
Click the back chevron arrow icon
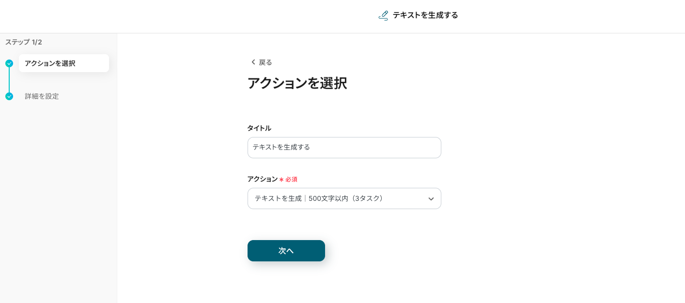[x=253, y=62]
